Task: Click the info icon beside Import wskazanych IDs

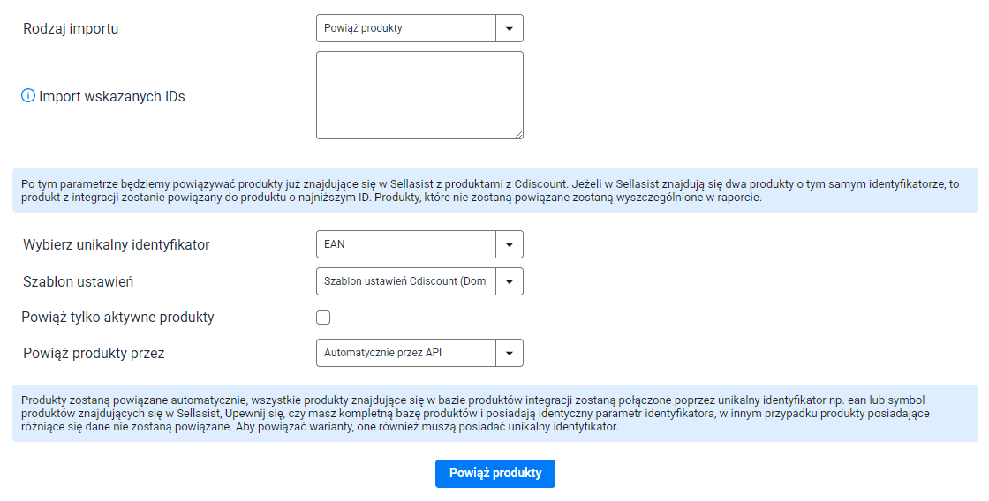Action: coord(28,96)
